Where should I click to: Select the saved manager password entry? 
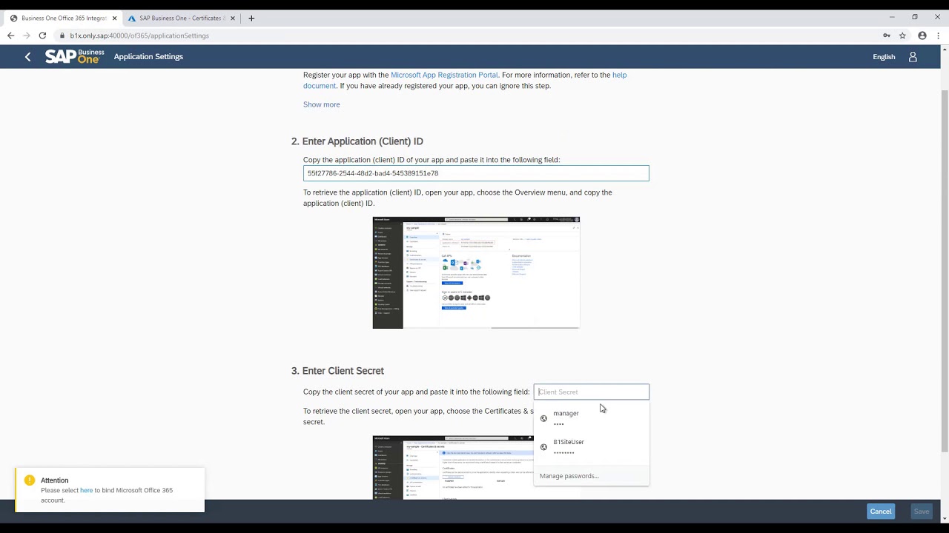591,418
